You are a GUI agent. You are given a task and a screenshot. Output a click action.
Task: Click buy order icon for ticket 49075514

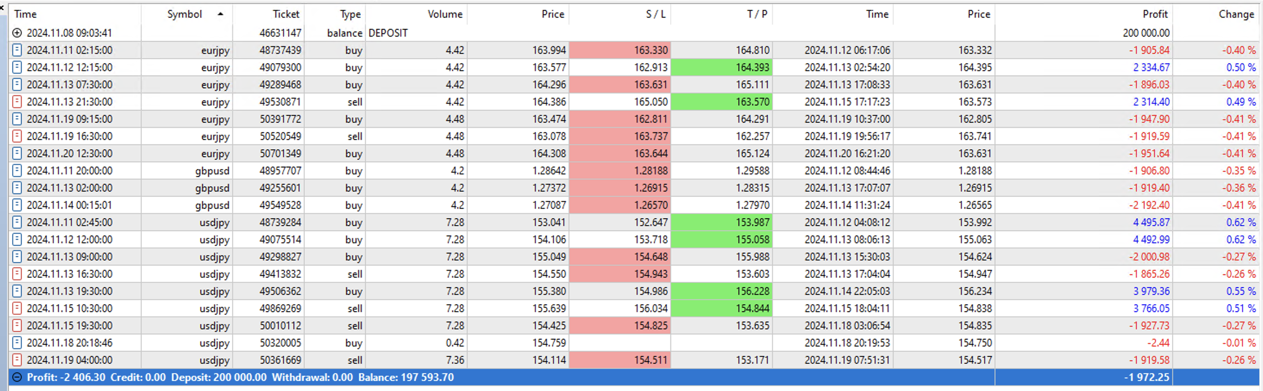click(17, 239)
